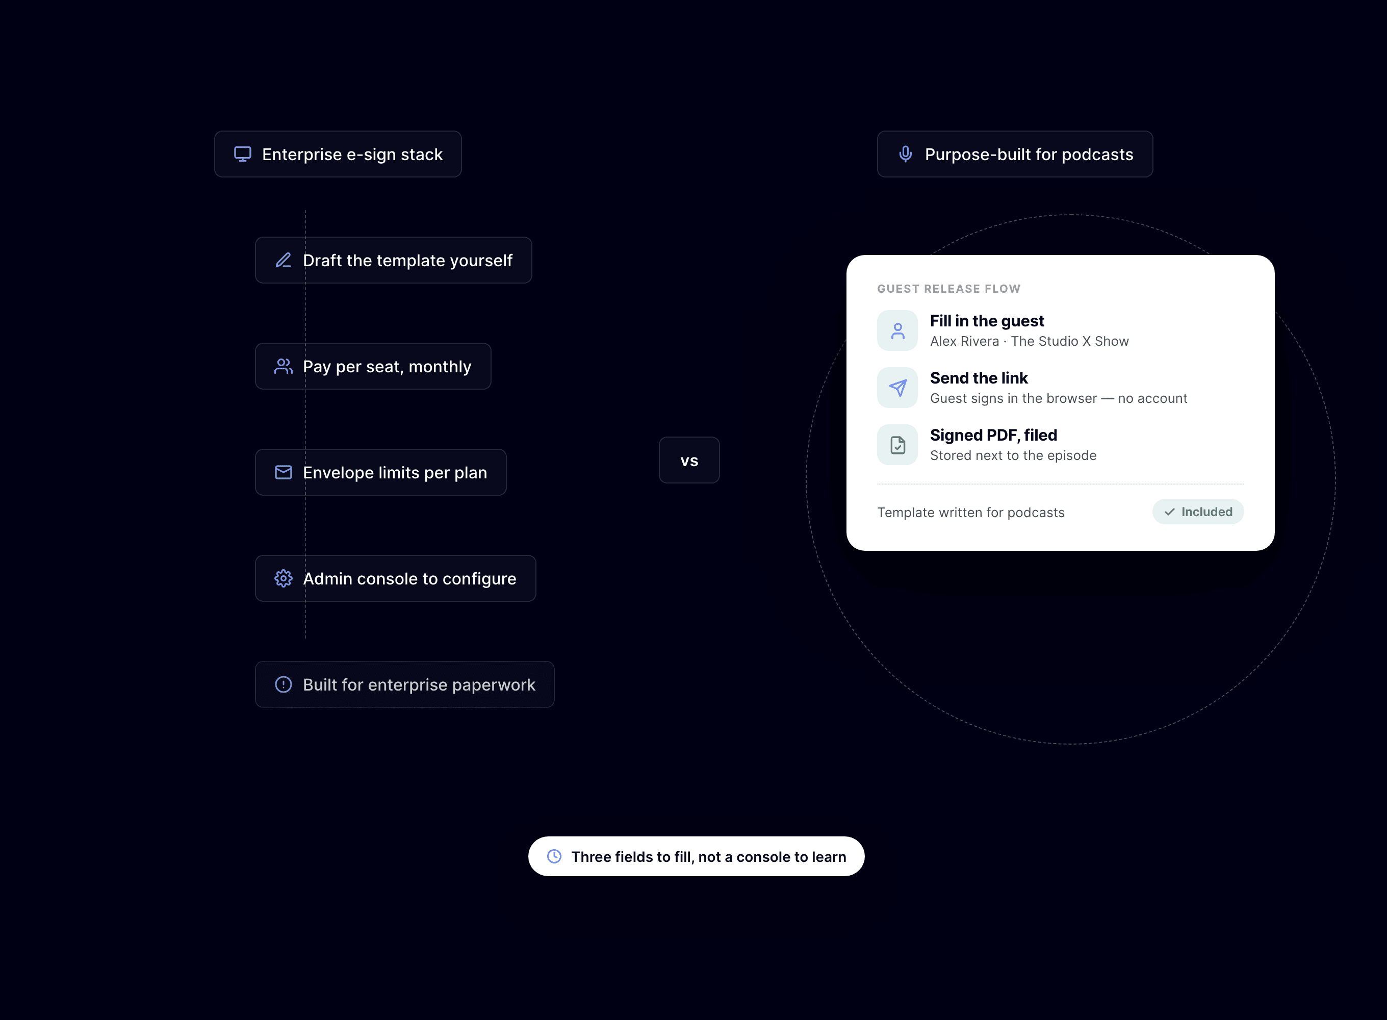Viewport: 1387px width, 1020px height.
Task: Click the Send the link heading
Action: [x=979, y=378]
